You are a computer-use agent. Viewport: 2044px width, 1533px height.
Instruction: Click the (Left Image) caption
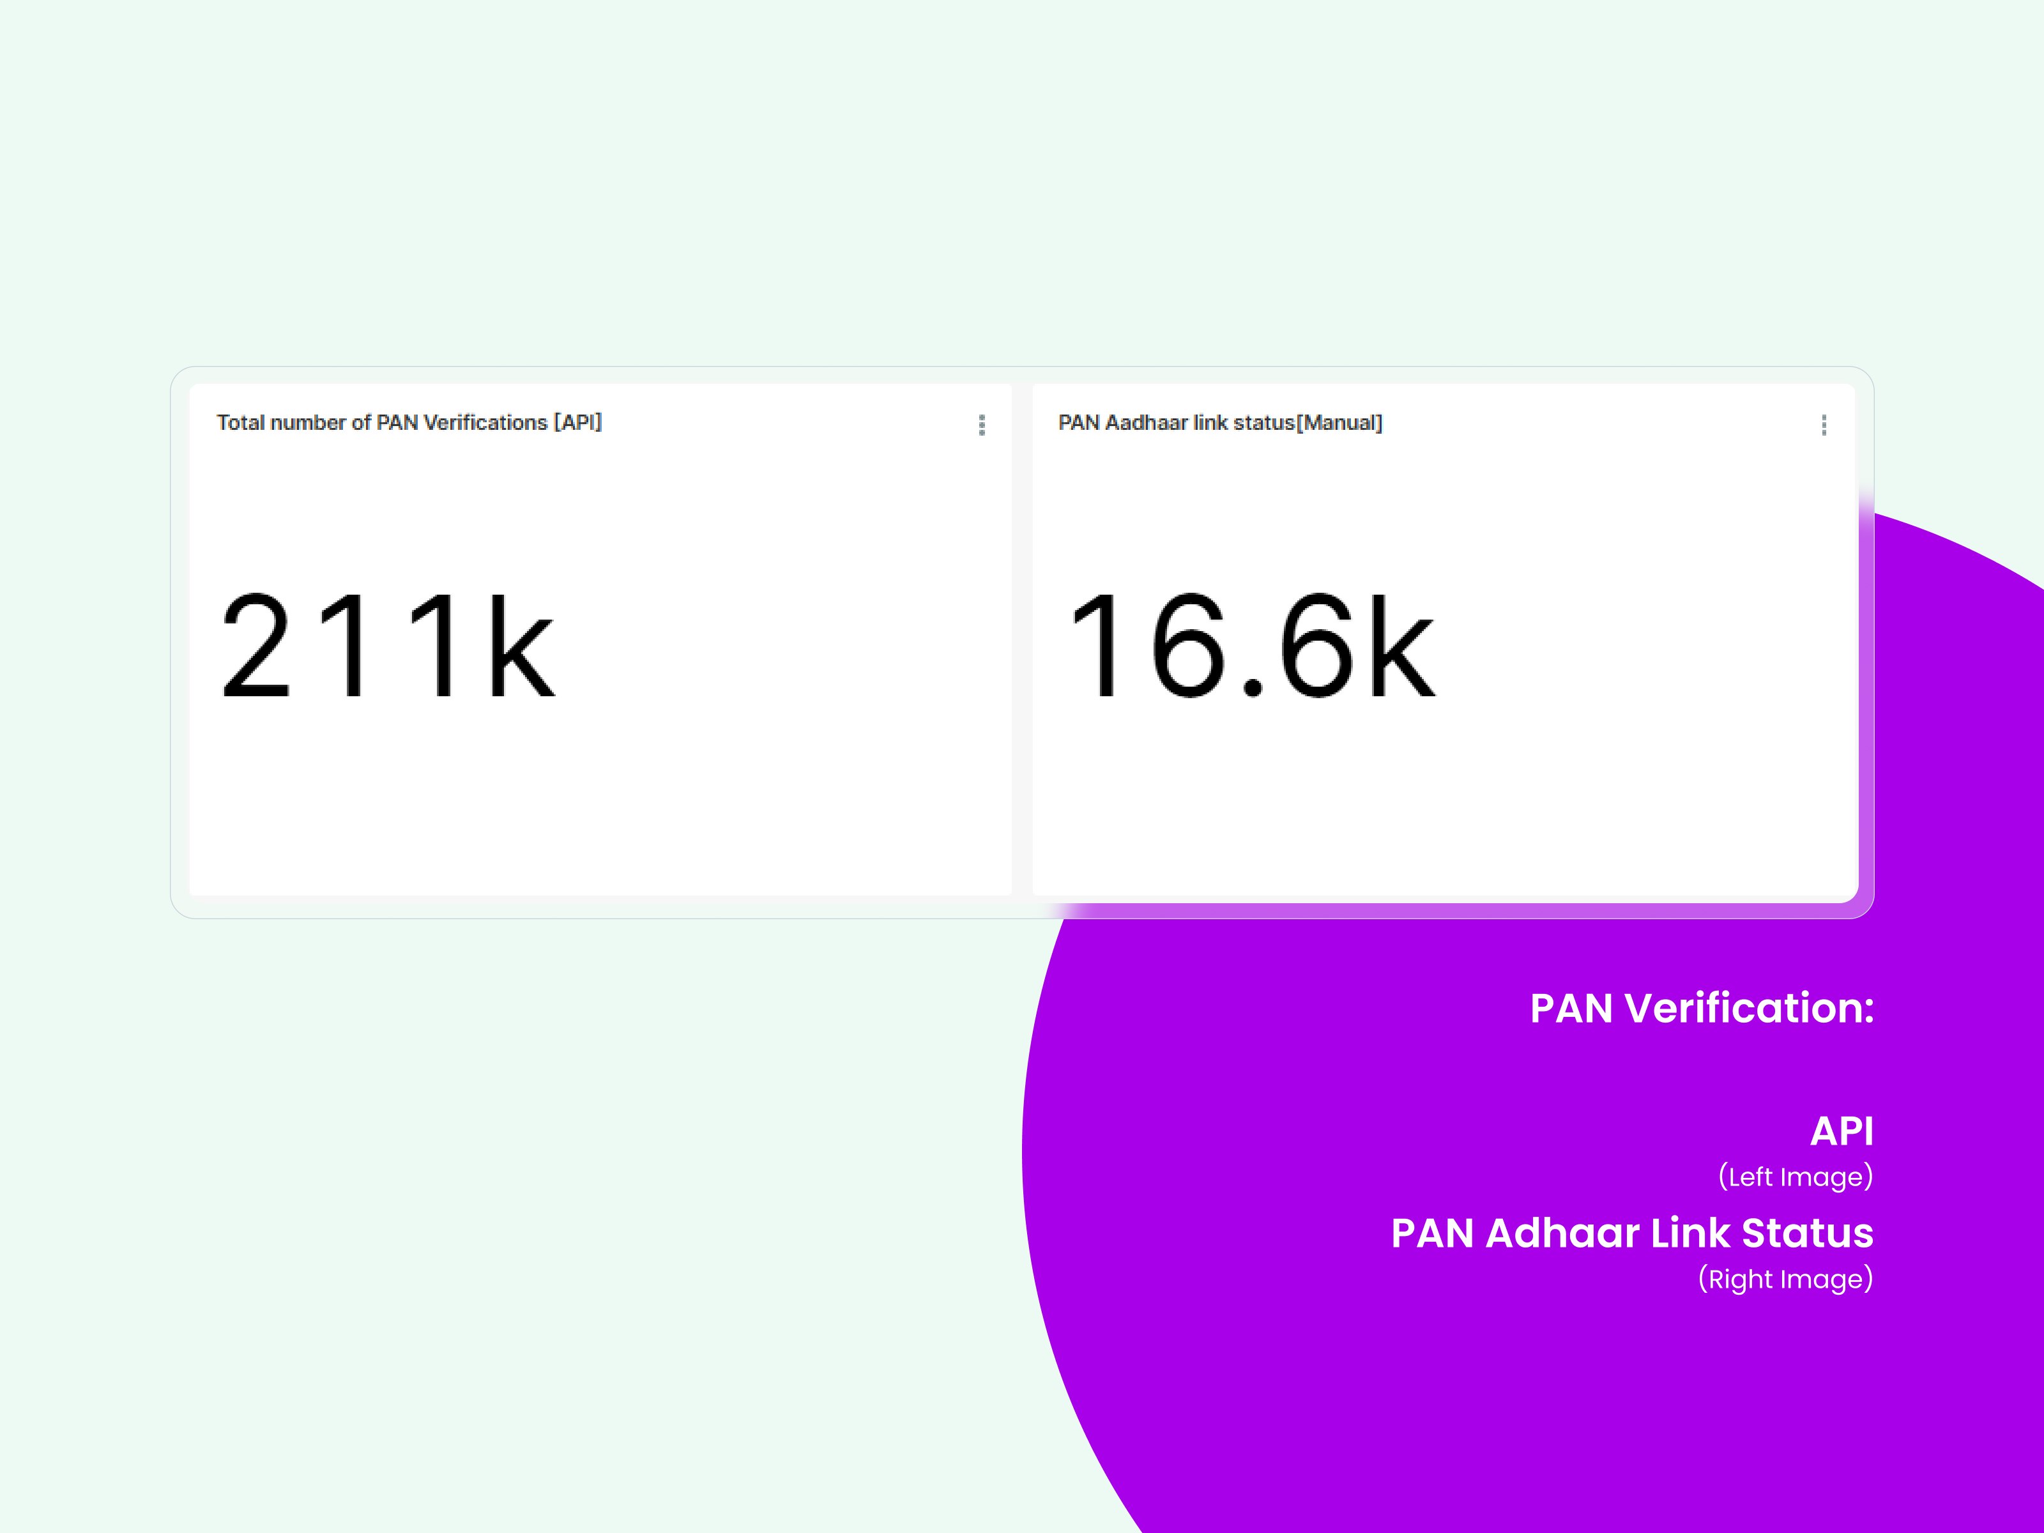coord(1796,1177)
